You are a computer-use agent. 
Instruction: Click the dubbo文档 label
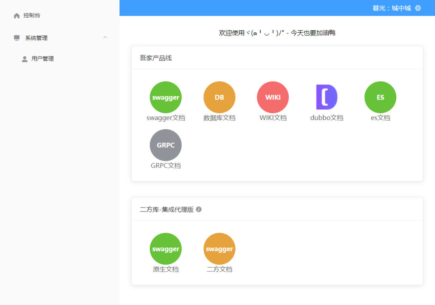click(x=327, y=118)
